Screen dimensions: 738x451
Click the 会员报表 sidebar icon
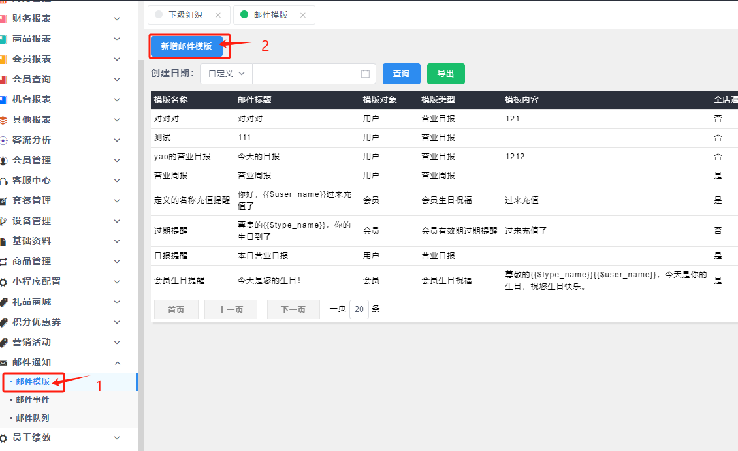pyautogui.click(x=3, y=59)
